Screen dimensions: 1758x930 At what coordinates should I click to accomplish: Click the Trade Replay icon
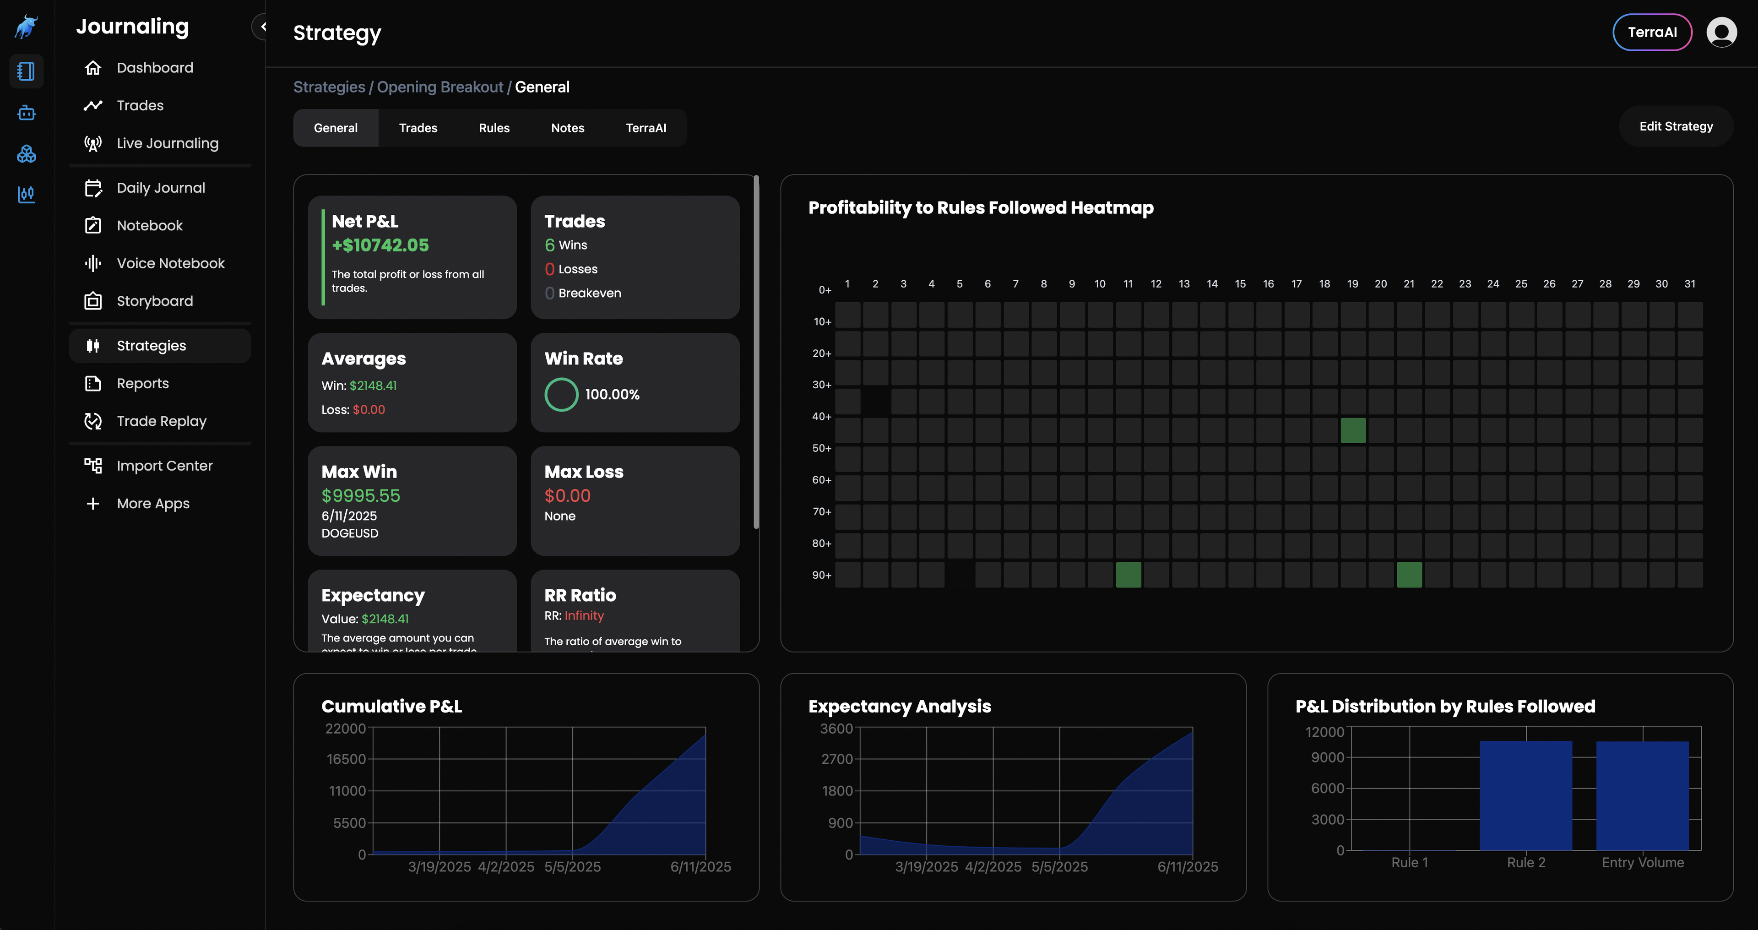(x=93, y=421)
